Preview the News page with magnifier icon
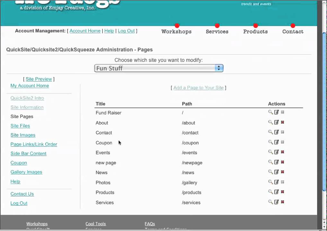 pos(270,172)
